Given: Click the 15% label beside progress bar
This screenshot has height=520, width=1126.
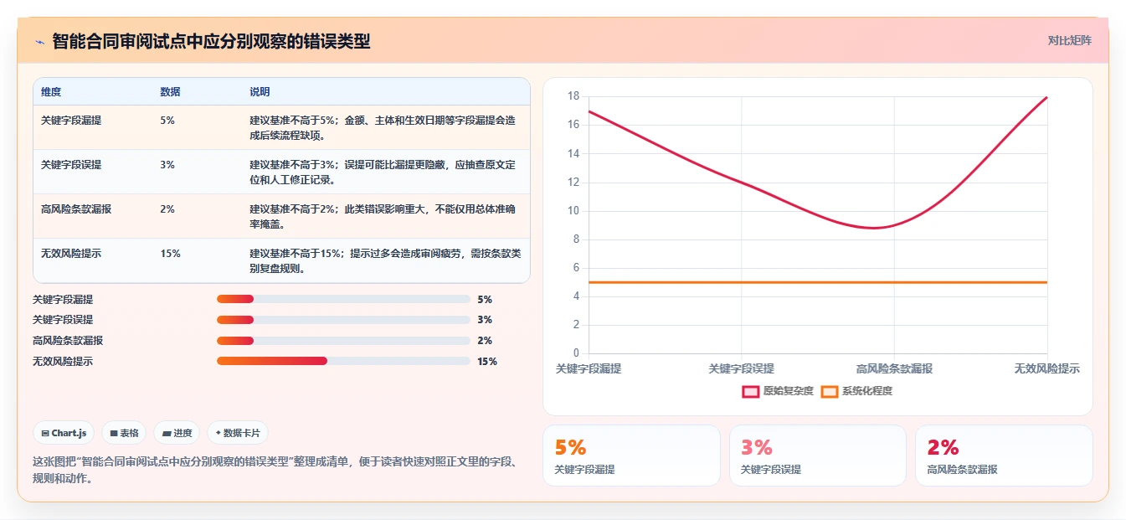Looking at the screenshot, I should (x=487, y=362).
